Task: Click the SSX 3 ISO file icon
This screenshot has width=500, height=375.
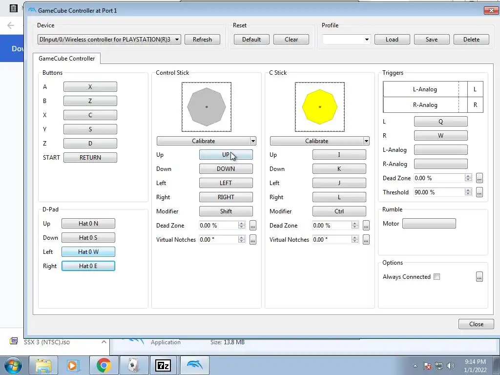Action: pos(14,341)
